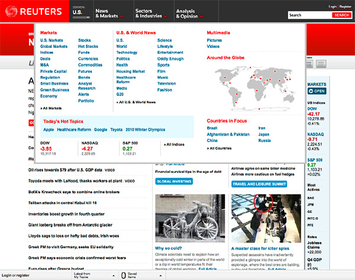Image resolution: width=355 pixels, height=280 pixels.
Task: Select Brazil under Countries in Focus
Action: click(x=212, y=128)
